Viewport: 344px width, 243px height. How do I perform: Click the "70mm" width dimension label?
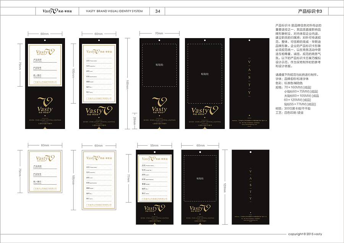(159, 33)
